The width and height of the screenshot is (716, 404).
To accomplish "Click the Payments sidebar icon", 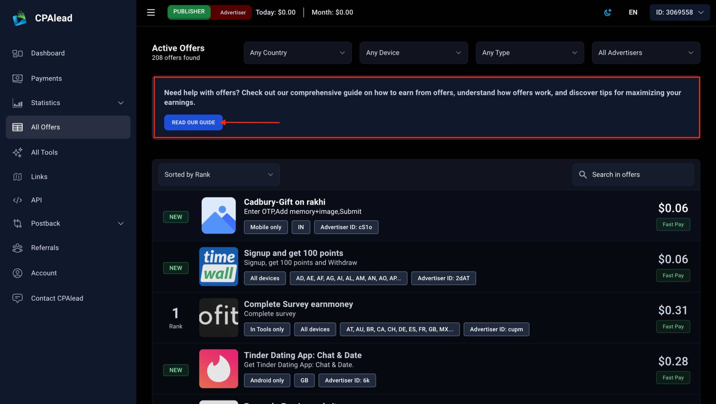I will (17, 79).
